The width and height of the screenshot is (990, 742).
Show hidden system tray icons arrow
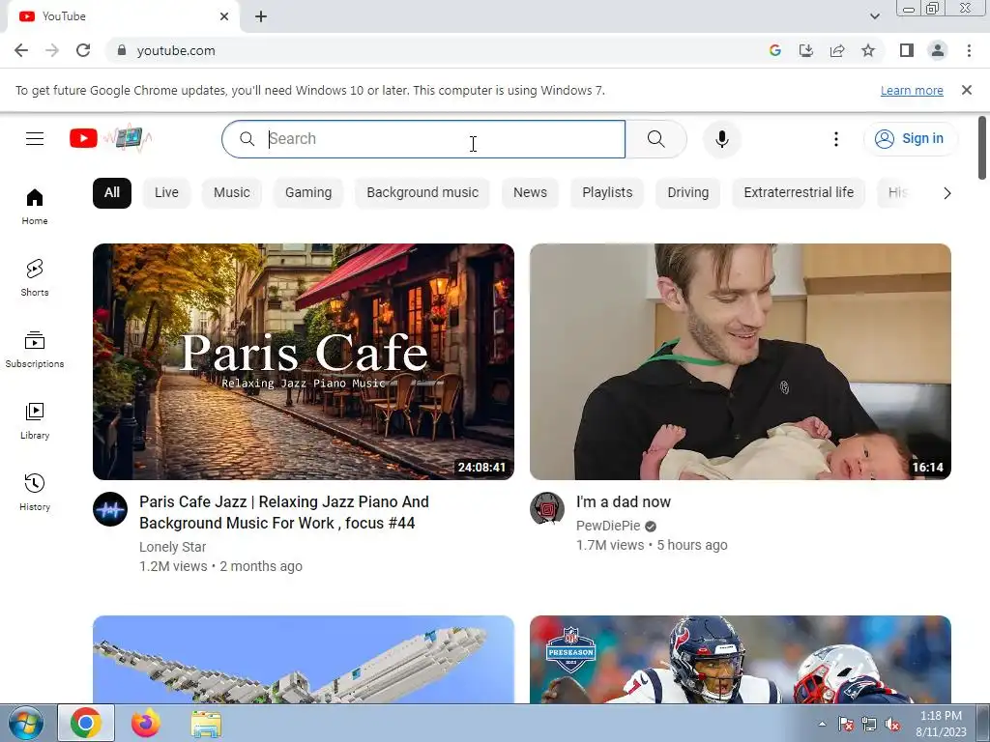822,724
